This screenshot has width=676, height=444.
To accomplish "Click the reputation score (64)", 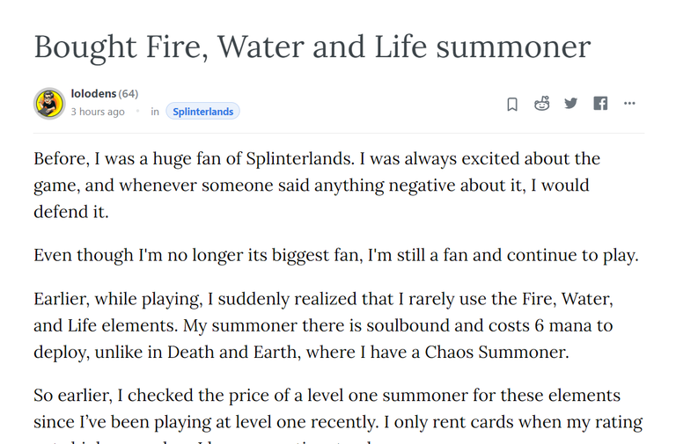I will point(128,93).
